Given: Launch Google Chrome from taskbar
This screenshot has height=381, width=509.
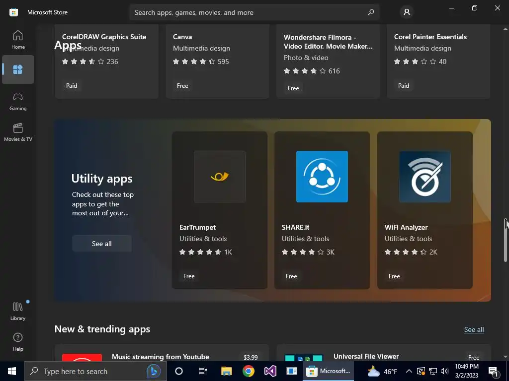Looking at the screenshot, I should [249, 371].
